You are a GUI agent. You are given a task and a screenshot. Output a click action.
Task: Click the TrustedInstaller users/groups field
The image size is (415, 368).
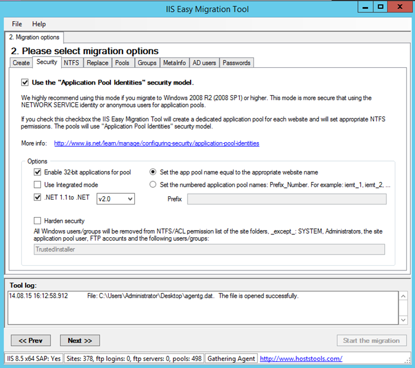[209, 249]
